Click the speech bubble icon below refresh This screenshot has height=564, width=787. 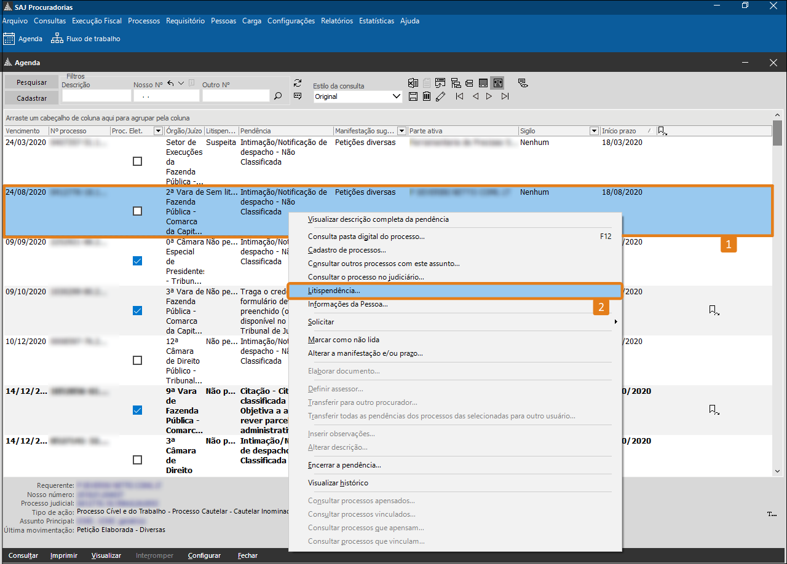click(298, 96)
